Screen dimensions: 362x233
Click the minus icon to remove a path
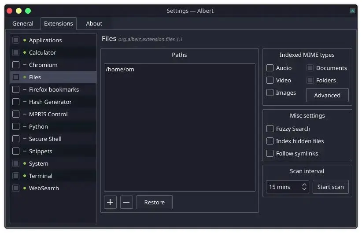tap(126, 202)
